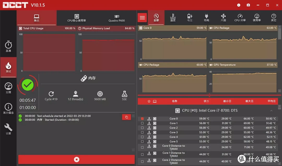
Task: Open System Info (系统信息) sidebar section
Action: point(8,109)
